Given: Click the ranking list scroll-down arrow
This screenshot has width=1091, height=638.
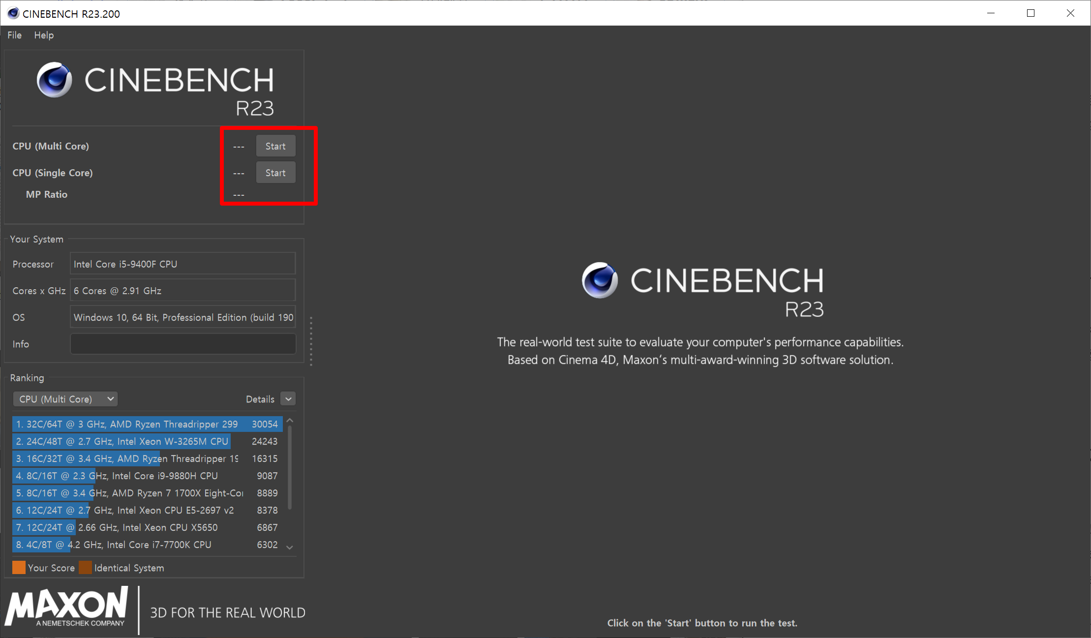Looking at the screenshot, I should 290,547.
